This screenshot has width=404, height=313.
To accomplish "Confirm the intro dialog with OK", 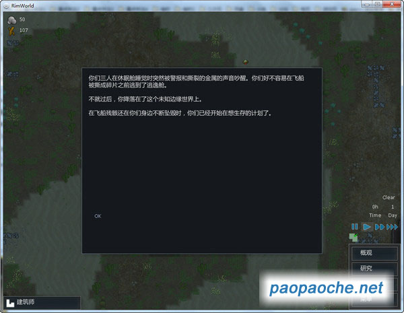I will tap(98, 216).
